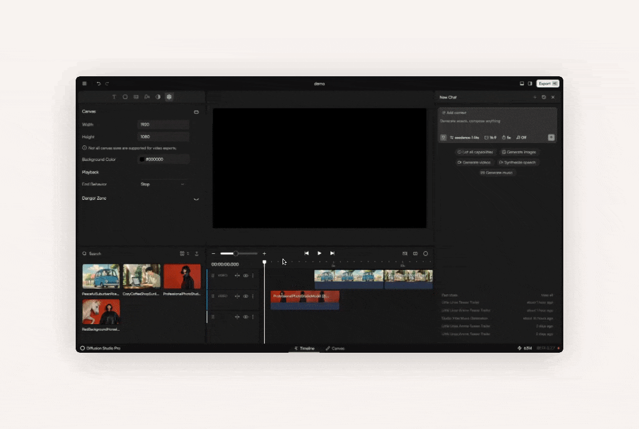Click the Generate videos button
The image size is (639, 429).
[474, 162]
